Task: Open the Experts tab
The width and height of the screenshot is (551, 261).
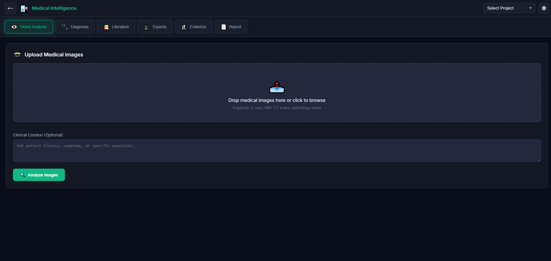Action: 155,27
